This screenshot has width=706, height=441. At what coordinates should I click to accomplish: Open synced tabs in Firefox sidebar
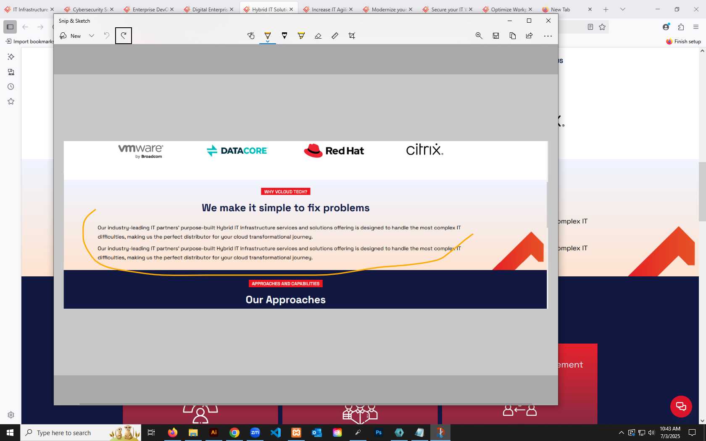11,72
